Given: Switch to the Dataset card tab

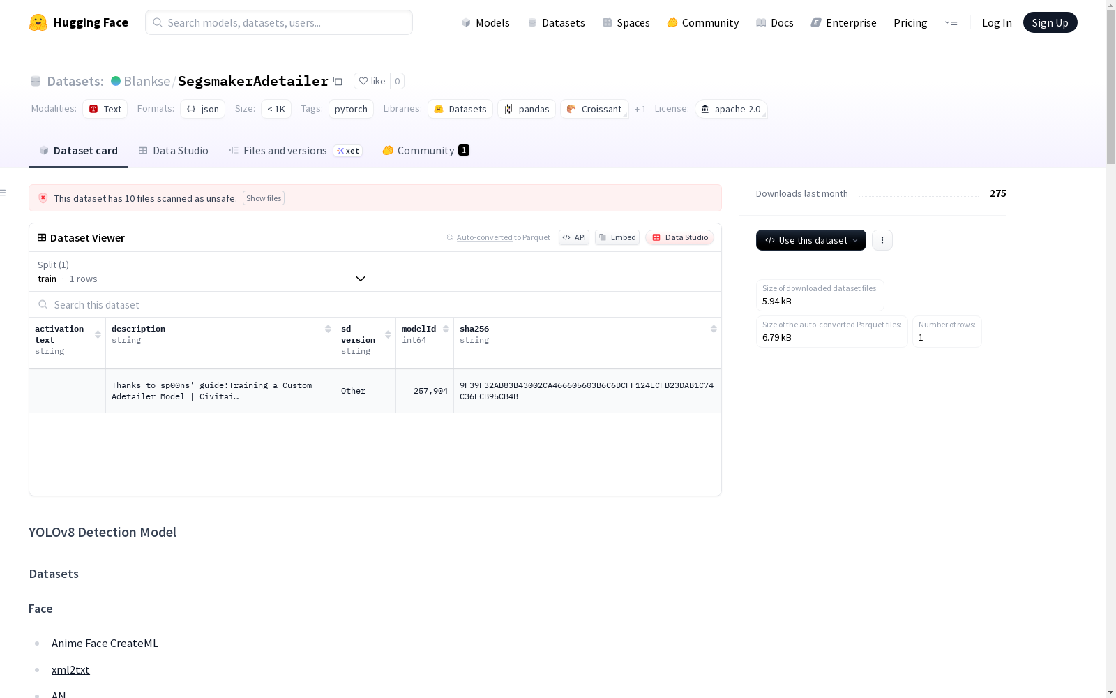Looking at the screenshot, I should [78, 151].
